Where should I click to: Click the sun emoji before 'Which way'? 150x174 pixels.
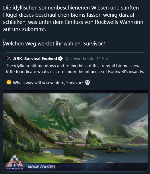(9, 83)
